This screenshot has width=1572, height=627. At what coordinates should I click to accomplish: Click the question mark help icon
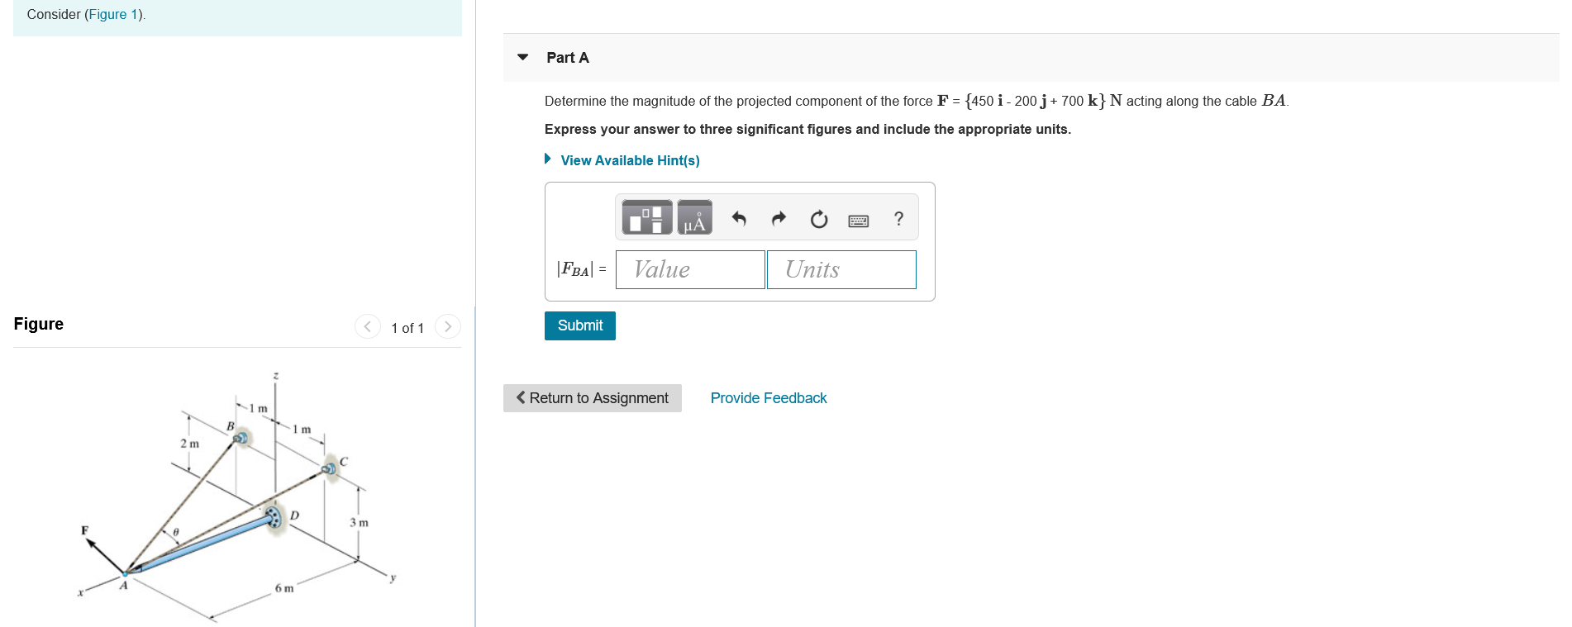coord(898,218)
